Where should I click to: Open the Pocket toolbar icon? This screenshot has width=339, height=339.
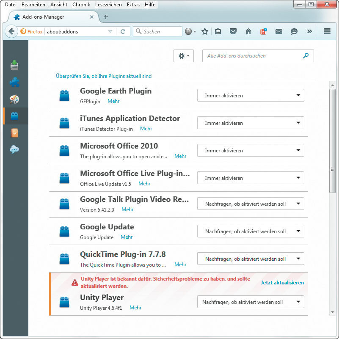(233, 31)
